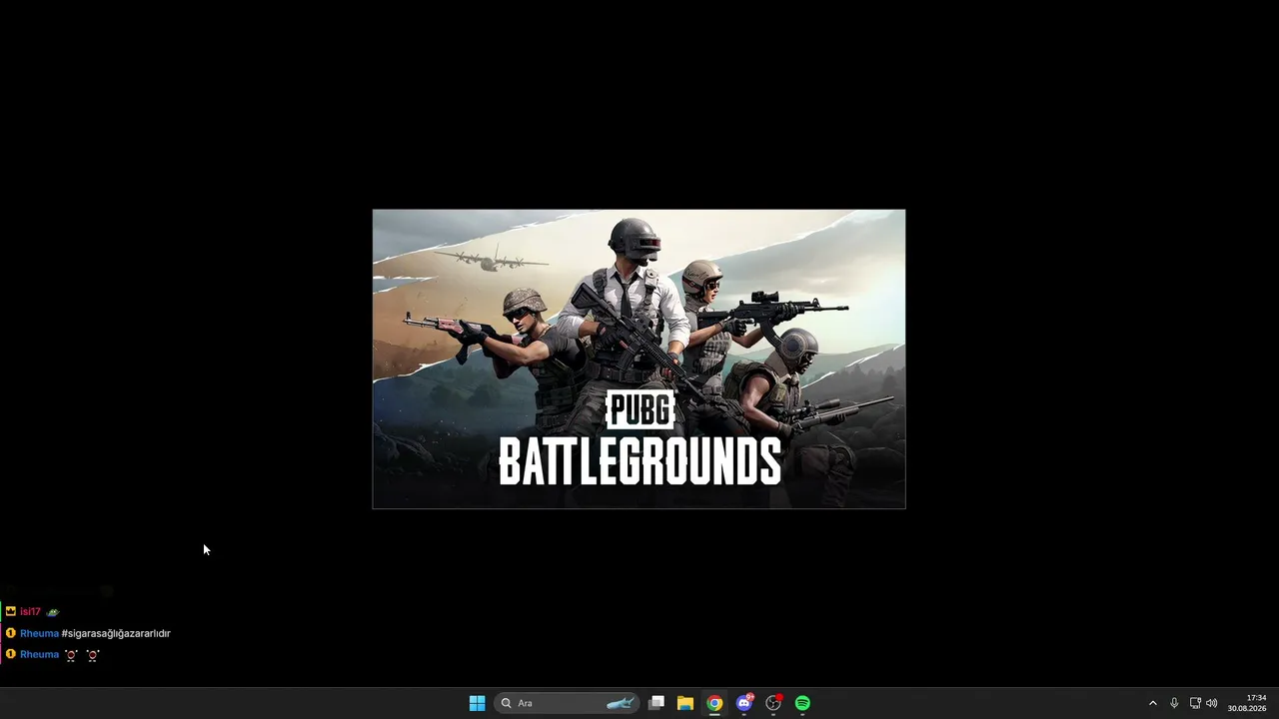The width and height of the screenshot is (1279, 719).
Task: Click the isi17 username in chat
Action: 30,612
